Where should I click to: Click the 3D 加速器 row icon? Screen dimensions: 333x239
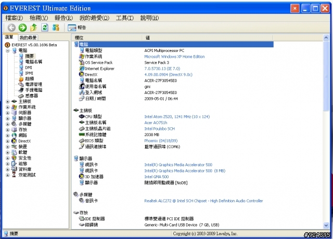pos(82,177)
